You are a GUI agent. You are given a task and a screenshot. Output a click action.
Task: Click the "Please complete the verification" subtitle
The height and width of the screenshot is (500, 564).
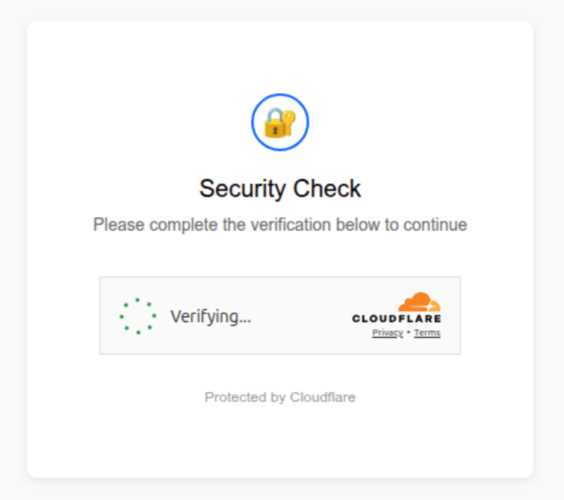click(x=280, y=225)
